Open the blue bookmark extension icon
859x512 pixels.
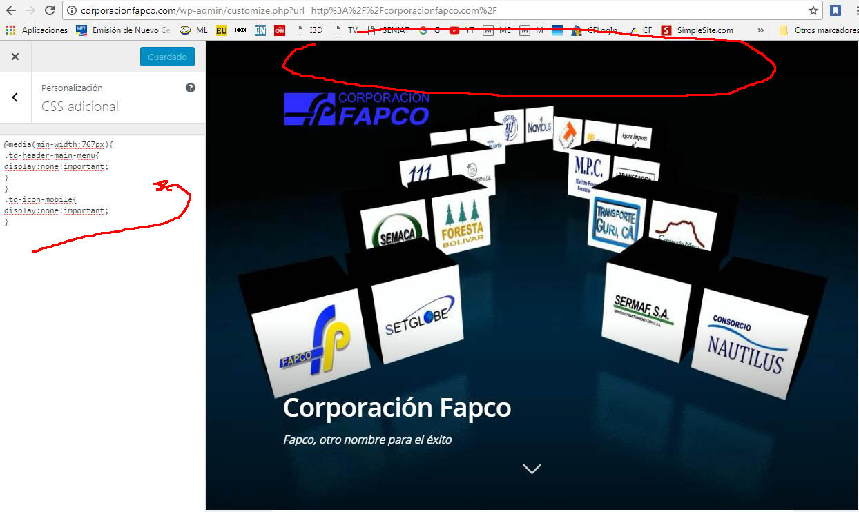tap(836, 10)
